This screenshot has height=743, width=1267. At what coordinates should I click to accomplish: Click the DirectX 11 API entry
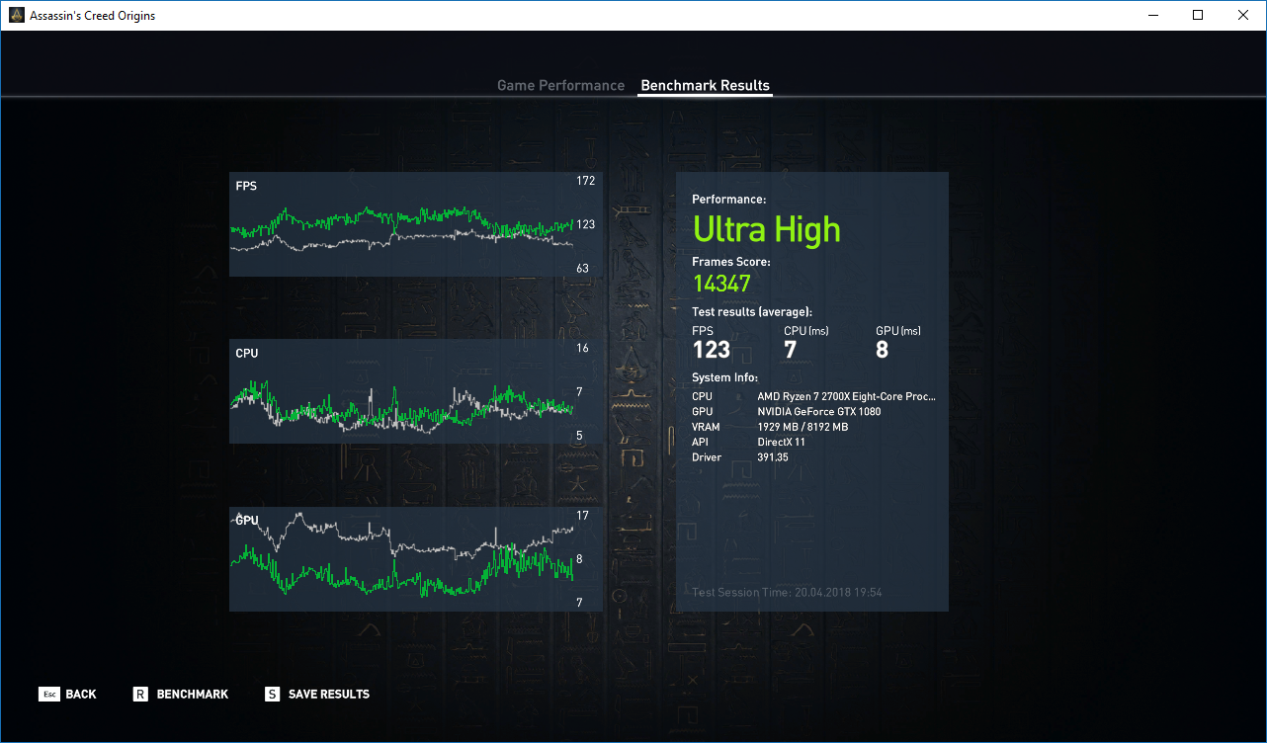pyautogui.click(x=781, y=442)
